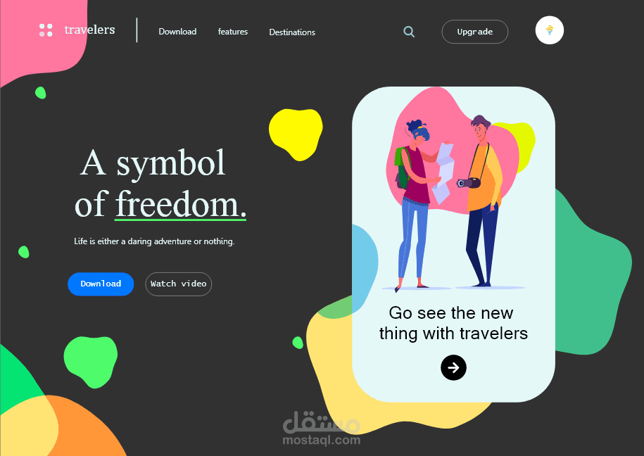Click the blue Download button

101,284
